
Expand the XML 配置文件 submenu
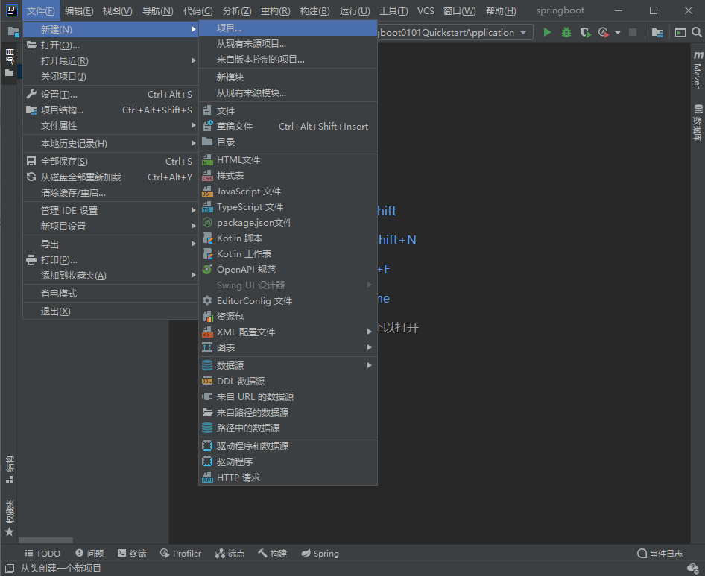pos(288,332)
